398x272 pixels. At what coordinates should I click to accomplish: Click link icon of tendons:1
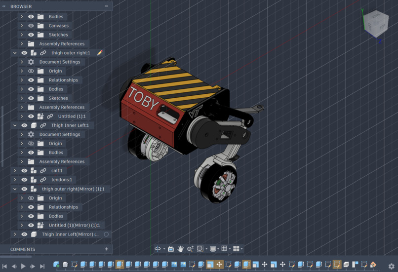43,180
